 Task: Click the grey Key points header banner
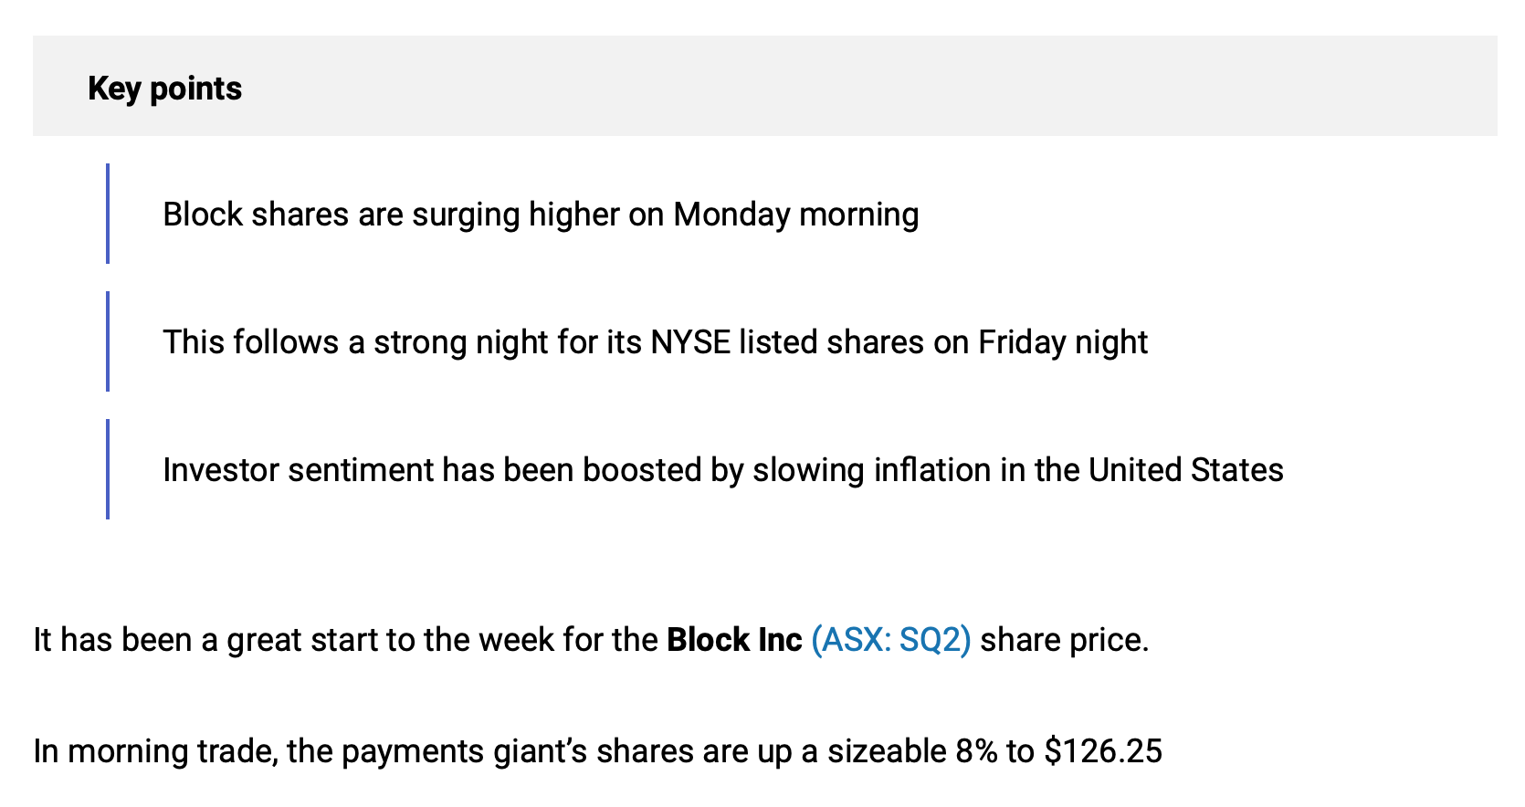click(x=765, y=86)
